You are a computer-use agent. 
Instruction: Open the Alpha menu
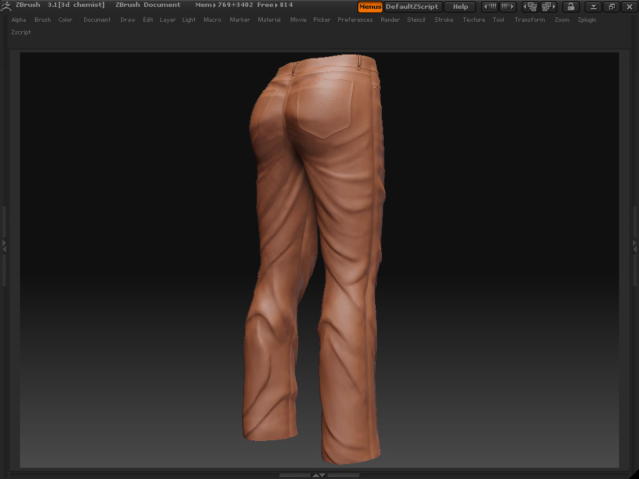tap(19, 19)
